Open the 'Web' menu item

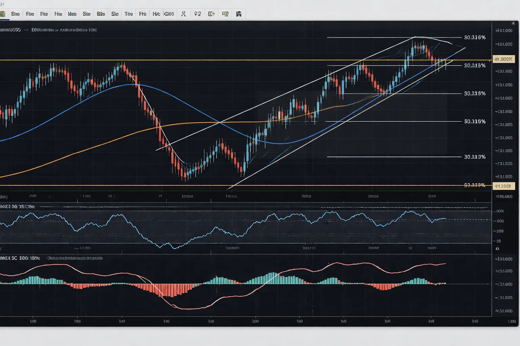point(72,14)
